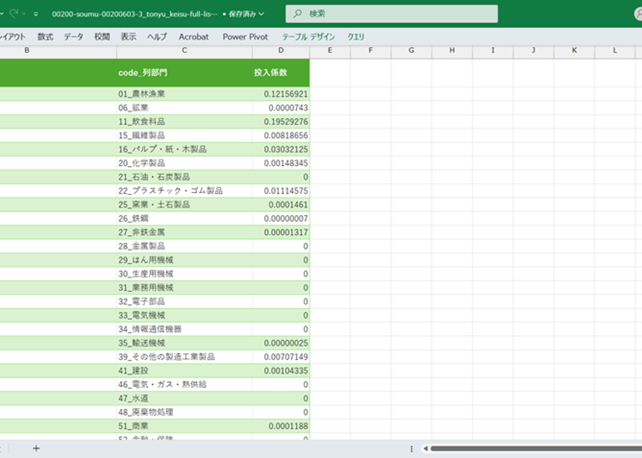642x458 pixels.
Task: Select the 21_石油・石炭製品 cell
Action: (184, 177)
